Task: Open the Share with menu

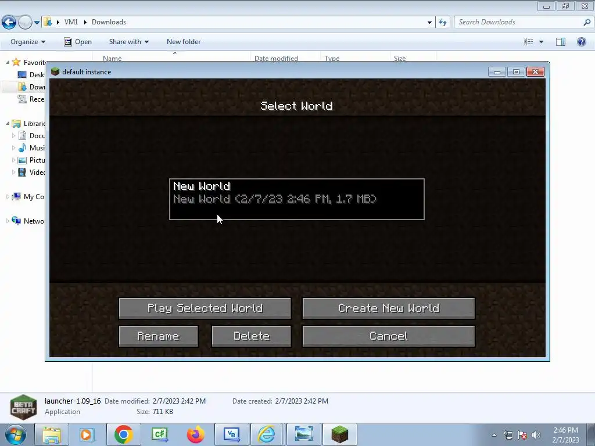Action: click(x=128, y=42)
